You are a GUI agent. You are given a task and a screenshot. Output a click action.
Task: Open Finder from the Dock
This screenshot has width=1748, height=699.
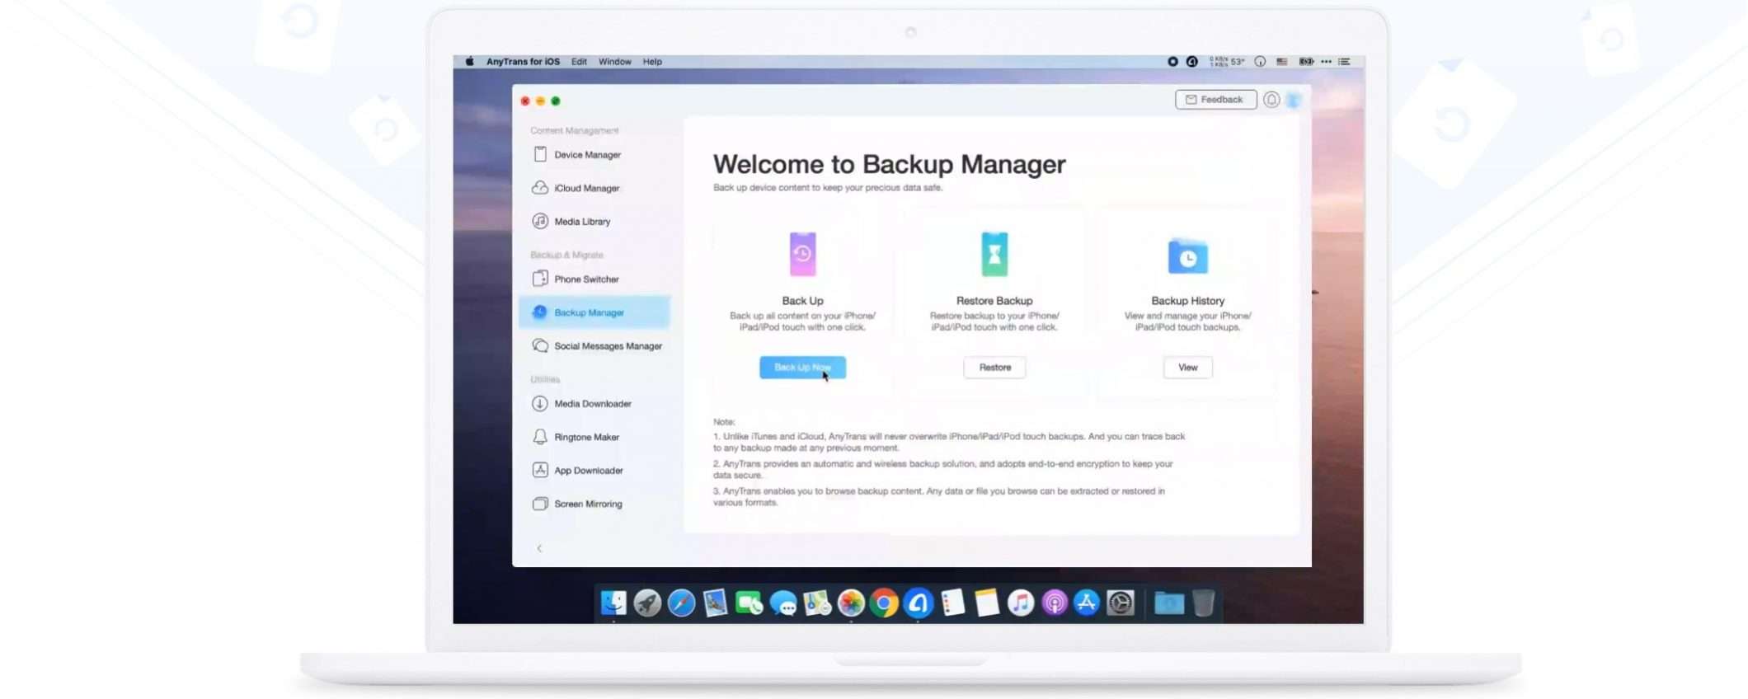click(x=613, y=603)
